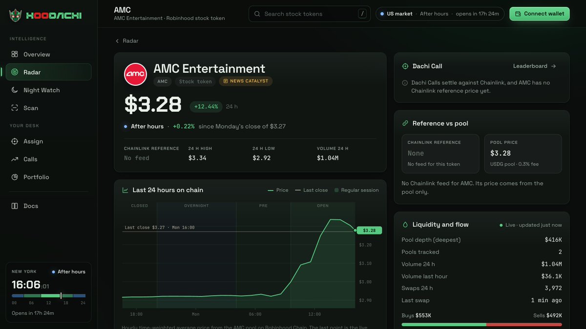Image resolution: width=586 pixels, height=329 pixels.
Task: Click Swaps 24 h value 3,972
Action: click(x=553, y=288)
